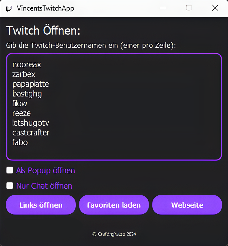Click the 'Nur Chat öffnen' label text
Image resolution: width=228 pixels, height=246 pixels.
click(x=44, y=186)
